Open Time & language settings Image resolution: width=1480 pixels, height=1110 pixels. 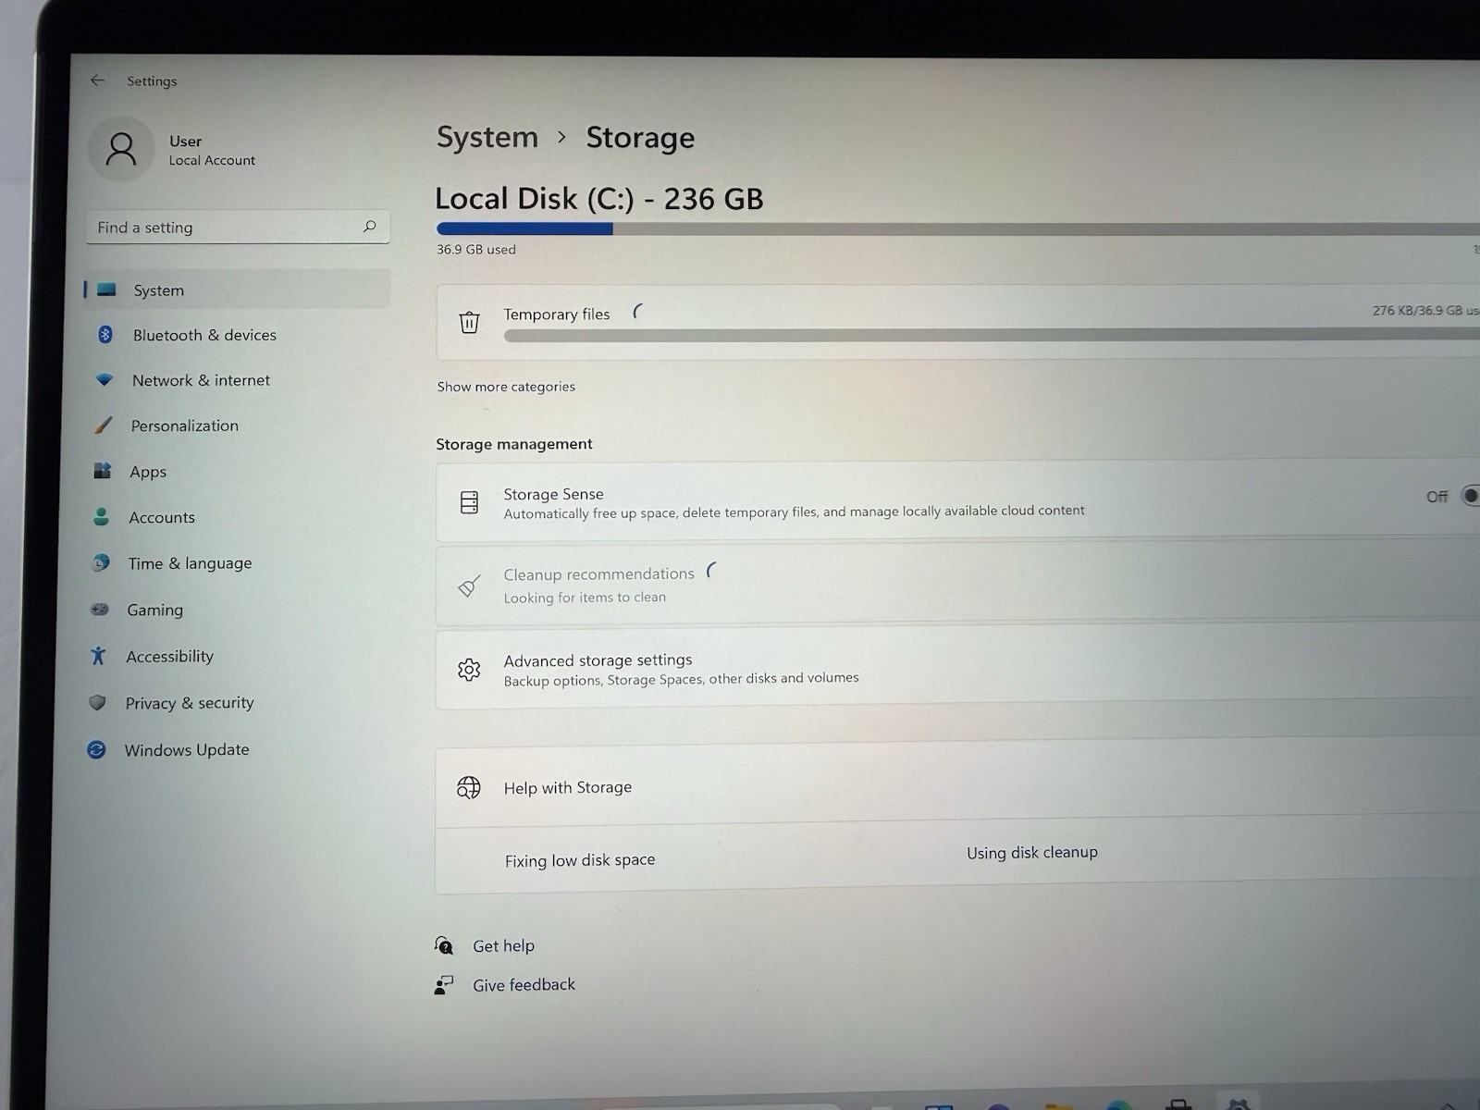pyautogui.click(x=190, y=563)
